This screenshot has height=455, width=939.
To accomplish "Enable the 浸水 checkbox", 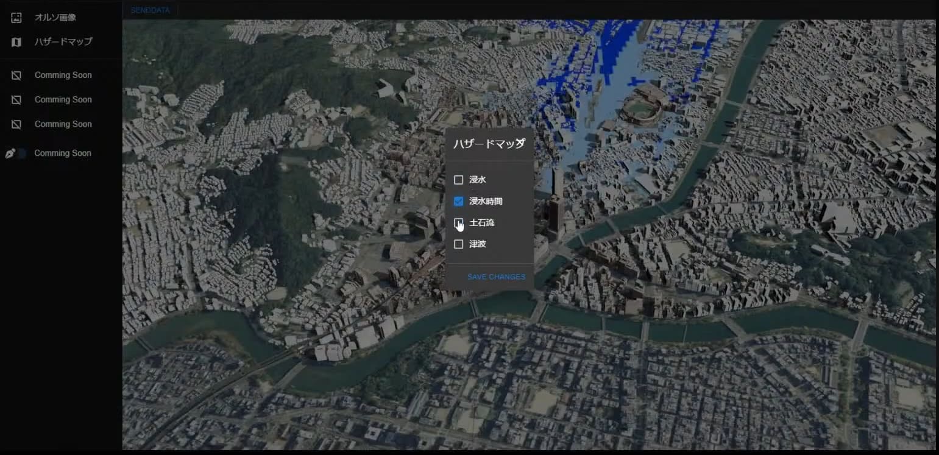I will coord(459,180).
